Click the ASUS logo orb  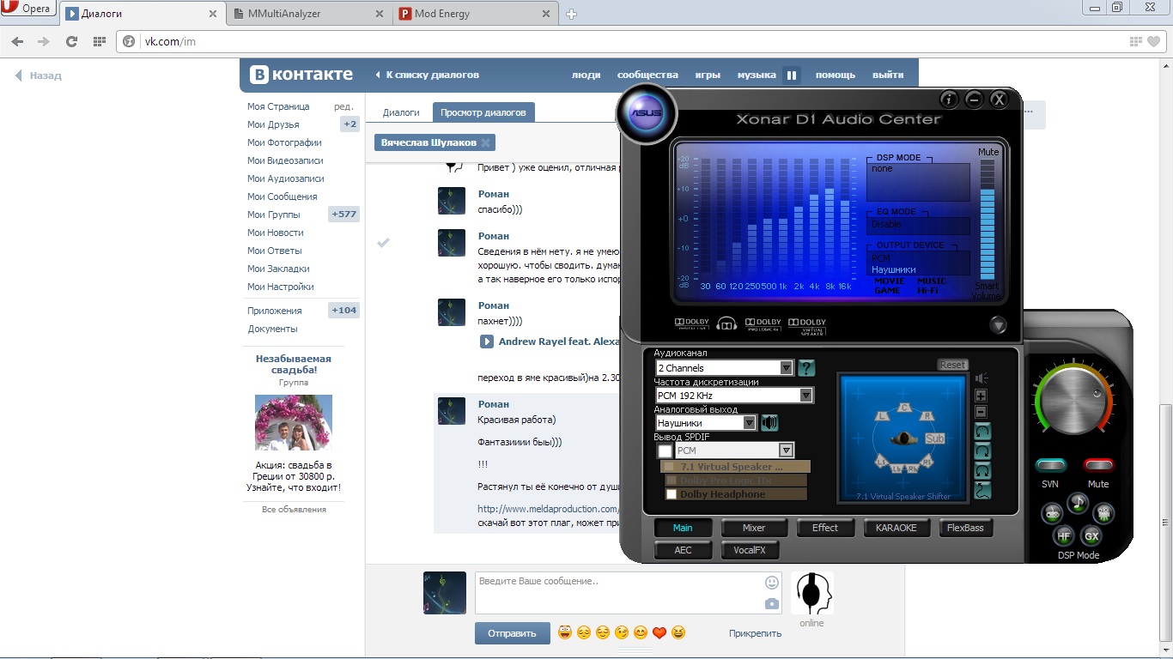[x=647, y=113]
